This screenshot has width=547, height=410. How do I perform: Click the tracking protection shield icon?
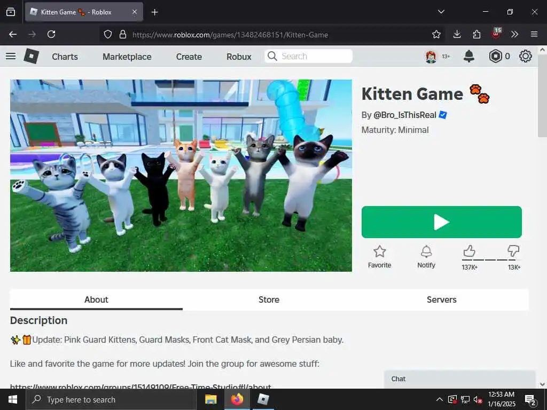108,34
